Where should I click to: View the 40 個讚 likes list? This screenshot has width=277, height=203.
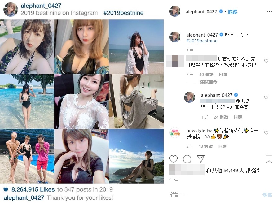point(206,75)
